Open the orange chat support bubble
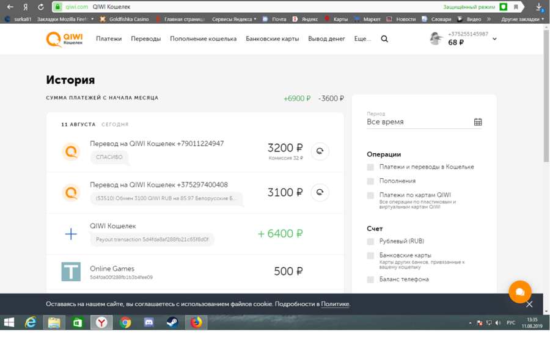550x343 pixels. [520, 292]
